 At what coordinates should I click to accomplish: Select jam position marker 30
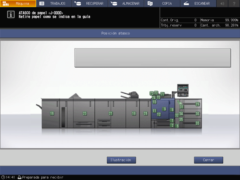pyautogui.click(x=197, y=114)
